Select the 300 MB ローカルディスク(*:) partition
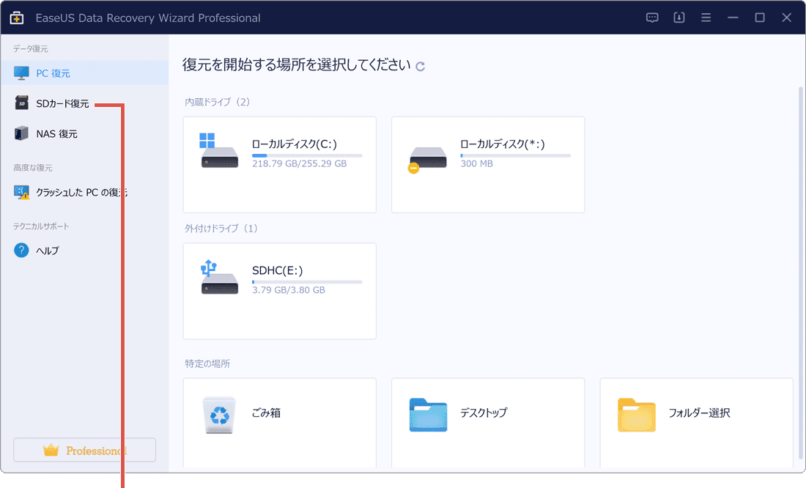The width and height of the screenshot is (806, 488). click(x=487, y=164)
